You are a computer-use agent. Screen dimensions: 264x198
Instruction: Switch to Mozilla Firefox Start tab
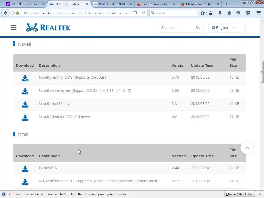[200, 4]
